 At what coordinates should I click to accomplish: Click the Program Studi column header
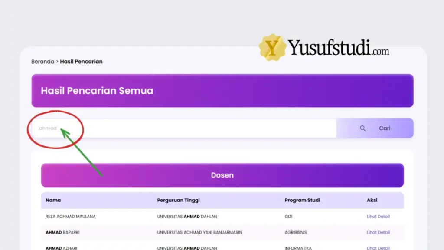tap(302, 200)
